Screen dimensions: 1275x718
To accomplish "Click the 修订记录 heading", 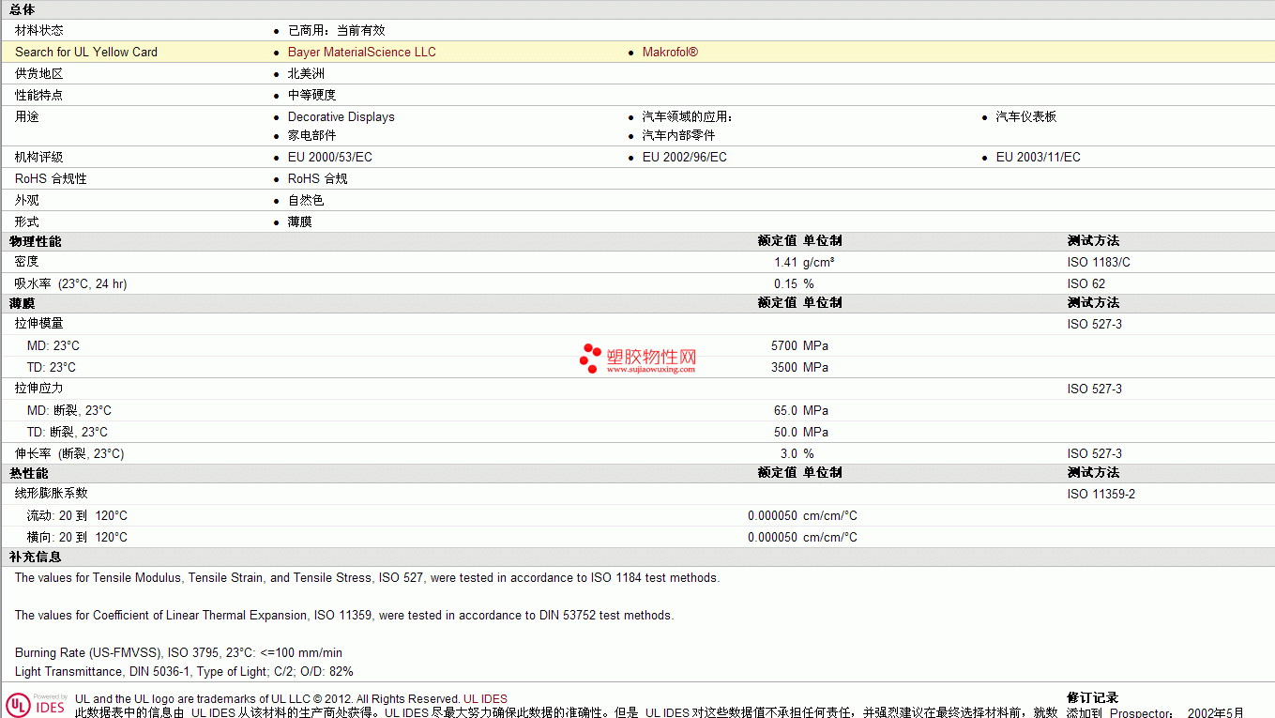I will [x=1093, y=697].
